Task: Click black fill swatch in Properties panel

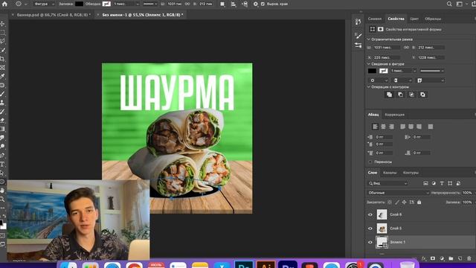Action: click(372, 71)
